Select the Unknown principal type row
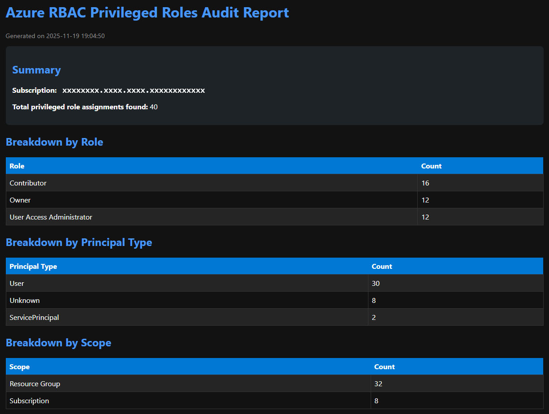549x414 pixels. (25, 300)
